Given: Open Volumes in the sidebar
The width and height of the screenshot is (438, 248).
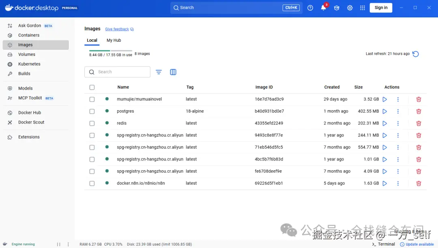Looking at the screenshot, I should pyautogui.click(x=36, y=54).
